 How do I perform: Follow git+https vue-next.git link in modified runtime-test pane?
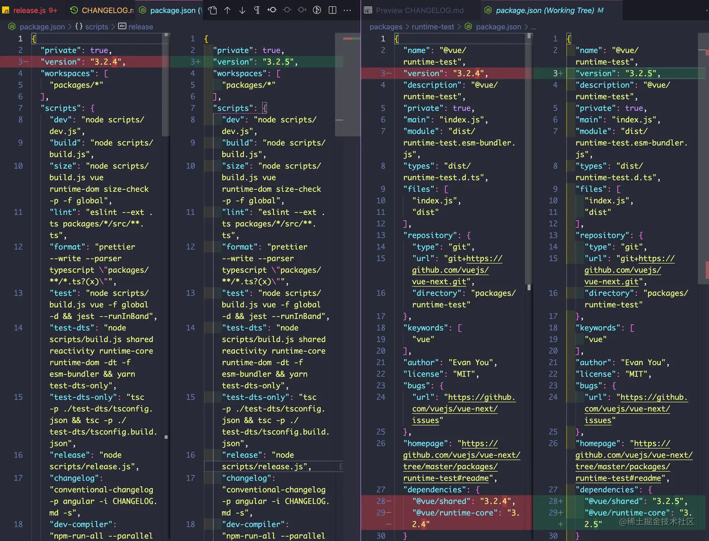(x=623, y=270)
